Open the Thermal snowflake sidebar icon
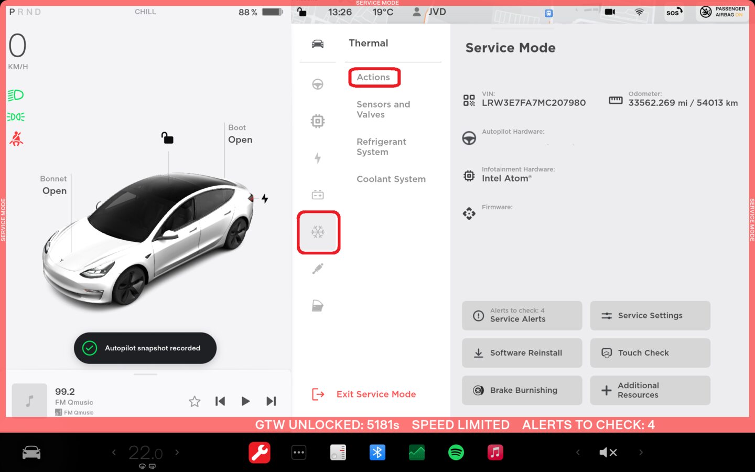This screenshot has width=755, height=472. coord(318,232)
